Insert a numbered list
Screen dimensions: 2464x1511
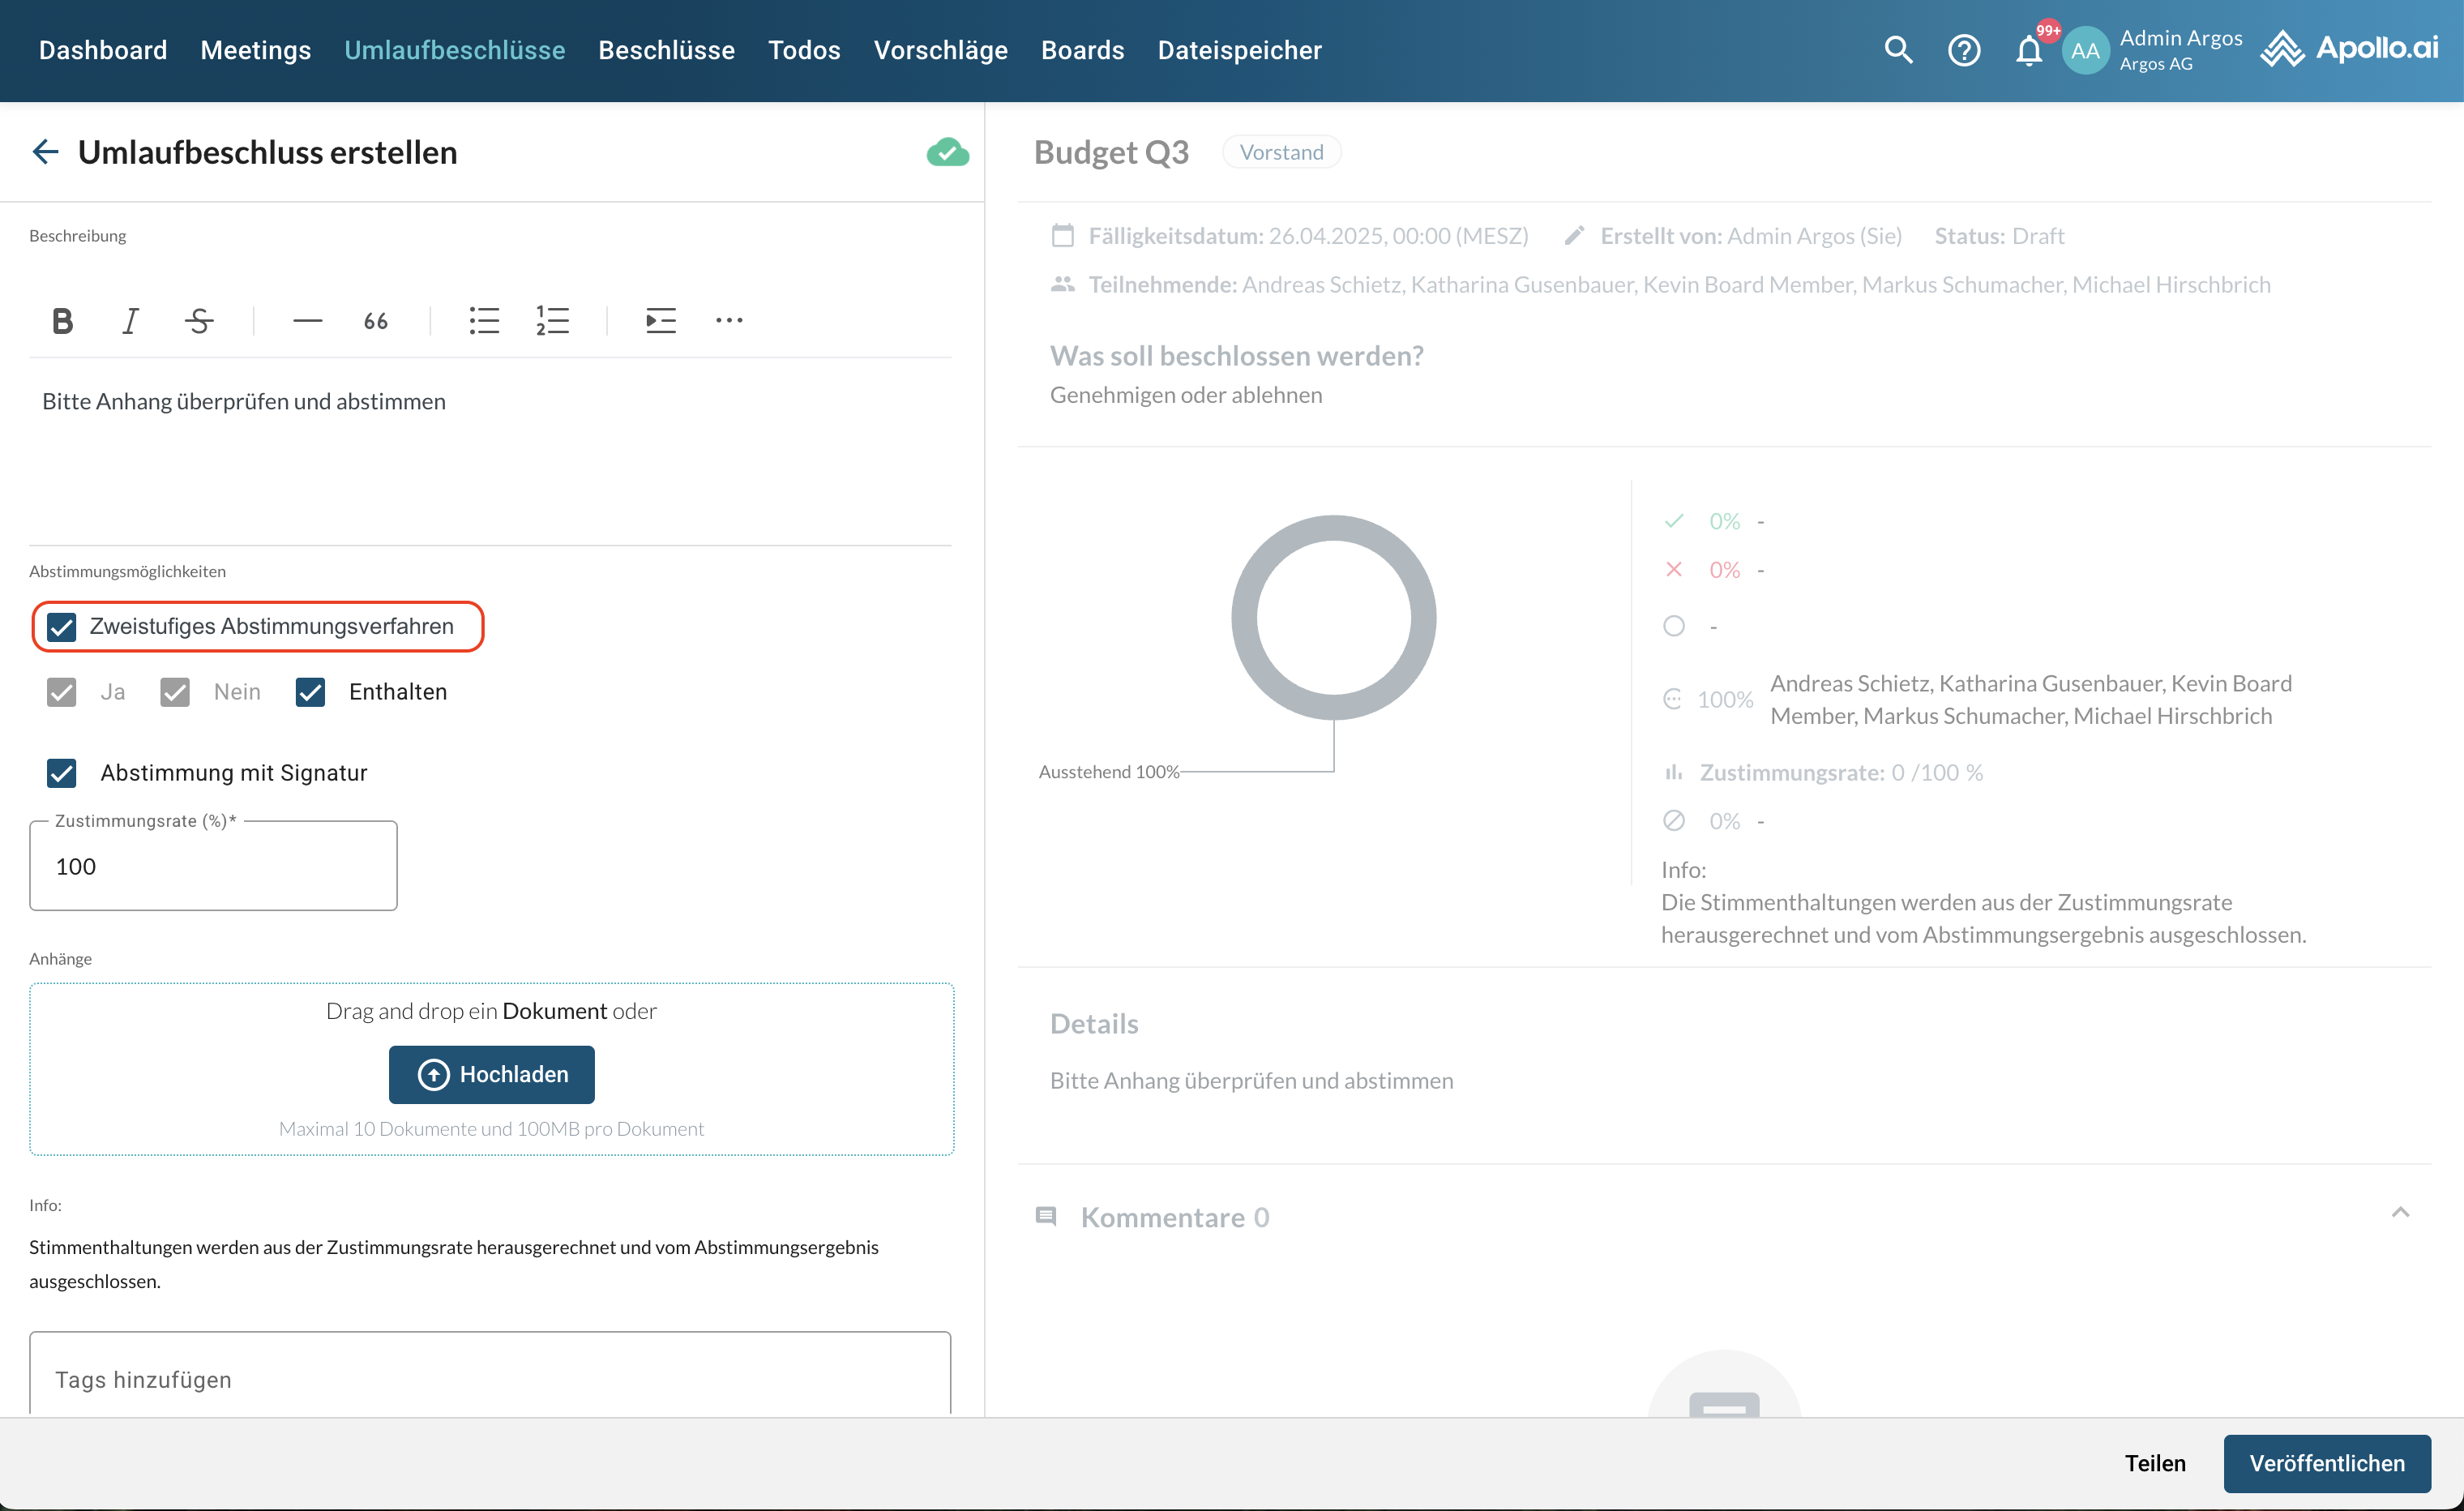coord(552,321)
